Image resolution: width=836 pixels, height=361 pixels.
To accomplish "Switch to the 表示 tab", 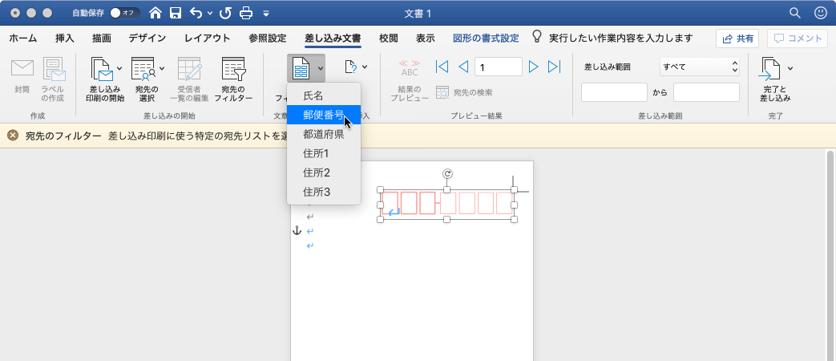I will (x=426, y=38).
